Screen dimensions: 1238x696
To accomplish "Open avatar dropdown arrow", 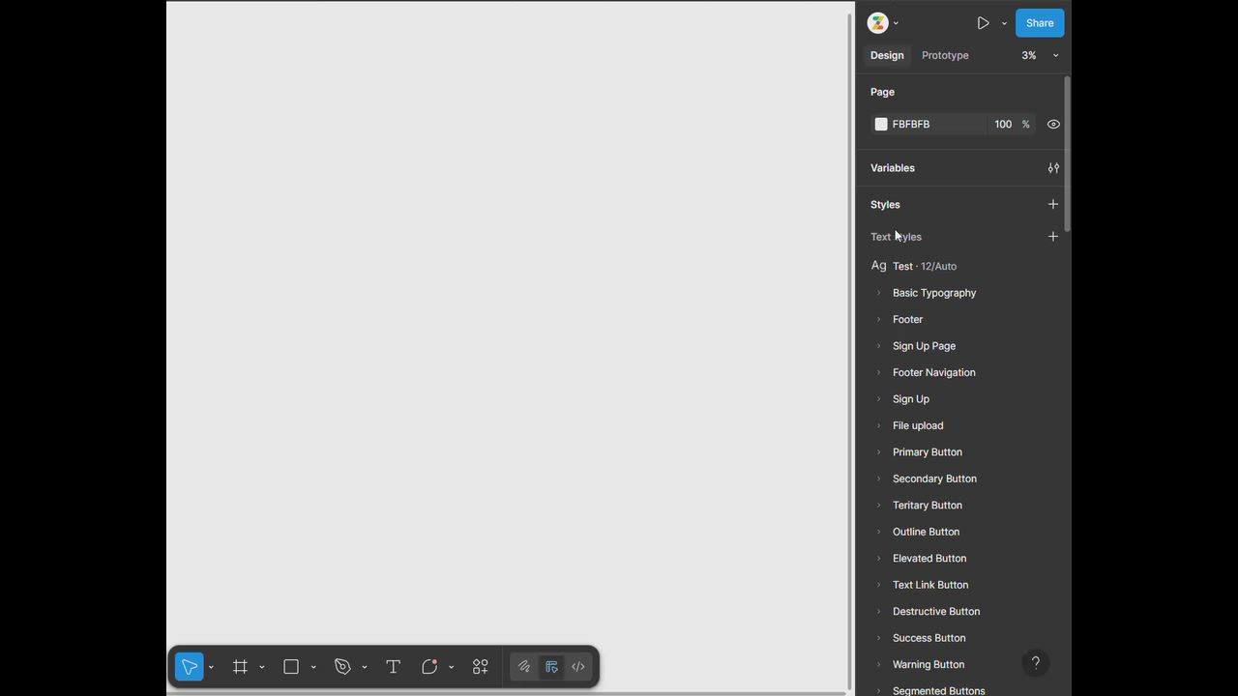I will click(896, 23).
